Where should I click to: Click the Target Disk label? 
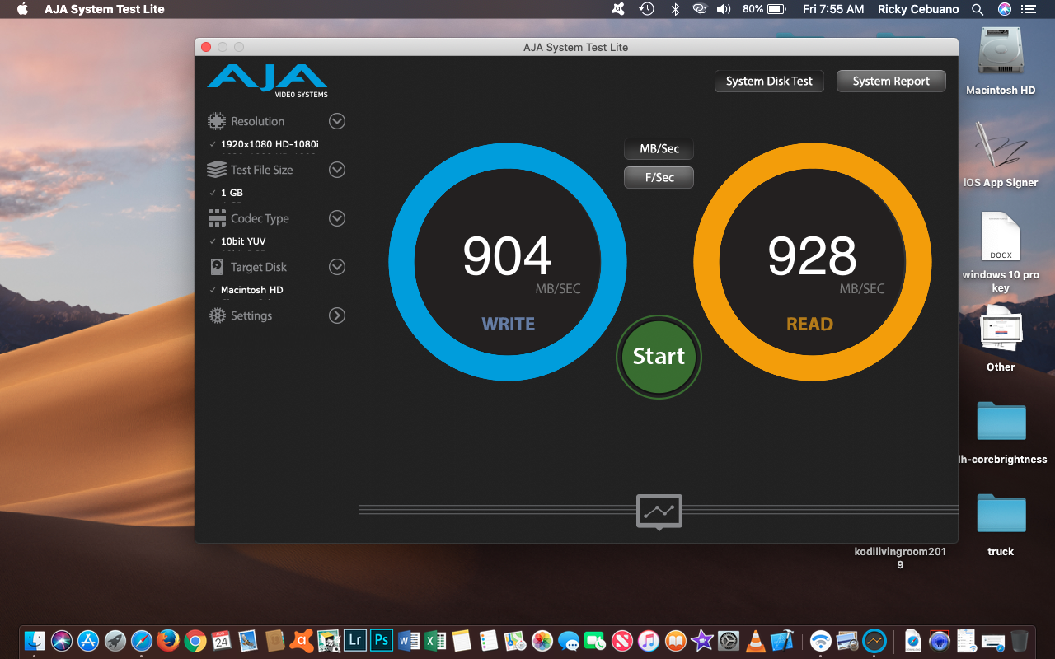tap(259, 267)
